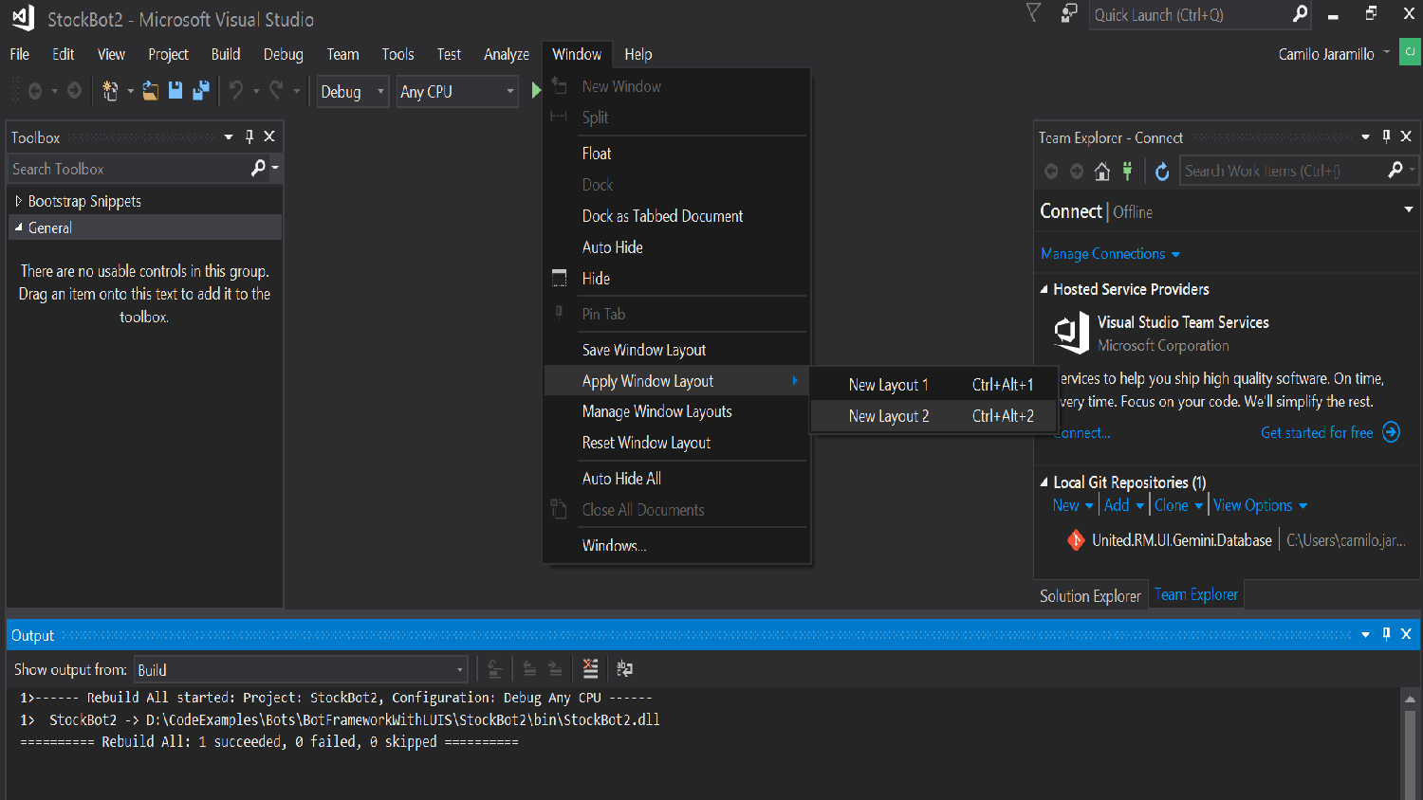Toggle the Team Explorer auto-hide pin
The width and height of the screenshot is (1423, 800).
1386,136
